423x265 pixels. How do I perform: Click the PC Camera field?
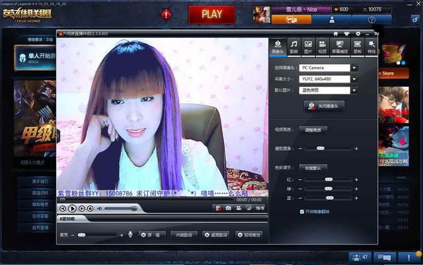[x=325, y=67]
